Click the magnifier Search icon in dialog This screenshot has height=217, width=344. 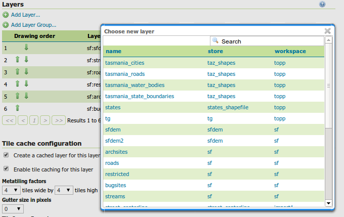point(215,40)
